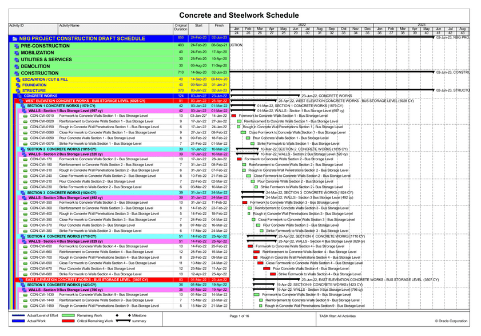Click the WBS icon next to PRE-CONSTRUCTION
Screen dimensions: 481x336
click(x=17, y=46)
